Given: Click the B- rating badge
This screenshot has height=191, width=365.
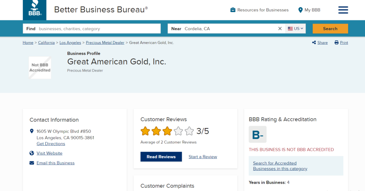Looking at the screenshot, I should [257, 134].
